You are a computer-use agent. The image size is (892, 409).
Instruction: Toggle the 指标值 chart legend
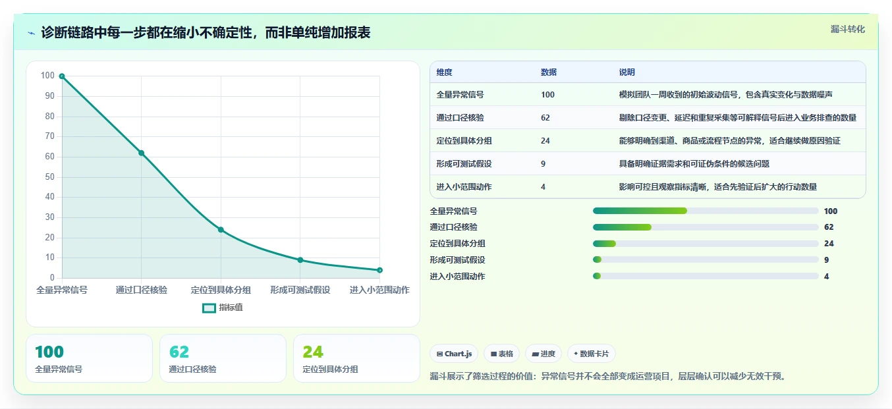click(223, 308)
